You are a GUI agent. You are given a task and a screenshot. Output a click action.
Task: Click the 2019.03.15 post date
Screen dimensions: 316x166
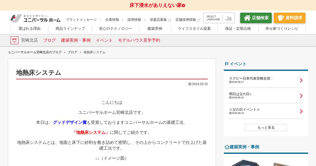click(200, 84)
